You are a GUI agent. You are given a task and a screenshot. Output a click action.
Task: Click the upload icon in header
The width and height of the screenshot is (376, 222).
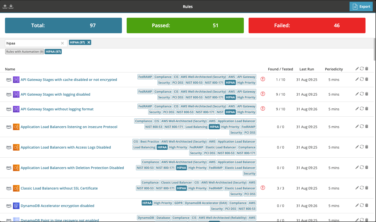click(5, 6)
